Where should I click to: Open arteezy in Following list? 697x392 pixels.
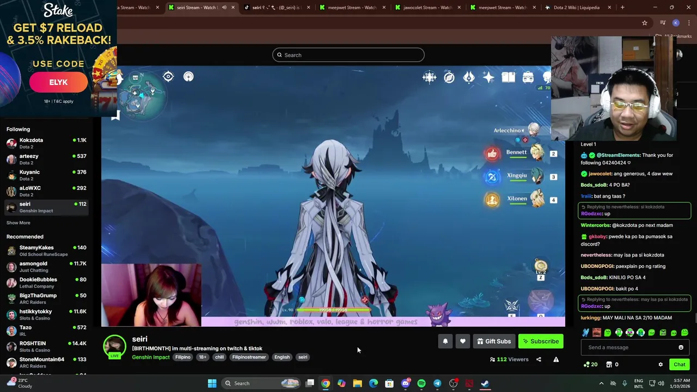coord(46,159)
